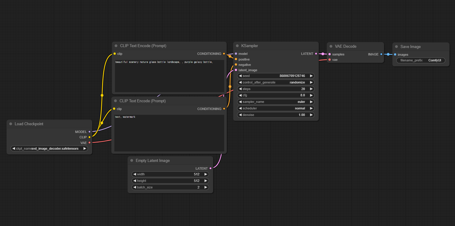
Task: Select previous sampler_name option
Action: (x=240, y=102)
